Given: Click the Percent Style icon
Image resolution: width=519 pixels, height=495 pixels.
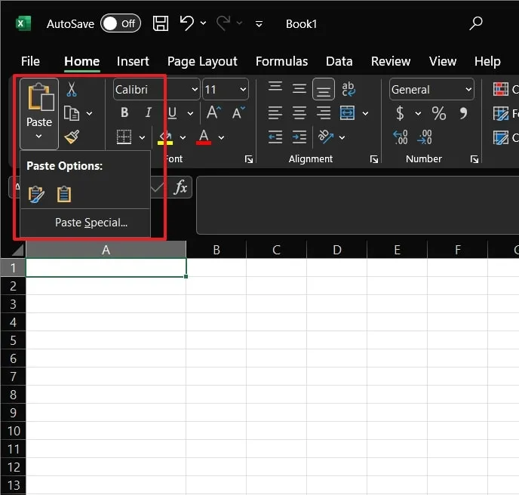Looking at the screenshot, I should 438,113.
